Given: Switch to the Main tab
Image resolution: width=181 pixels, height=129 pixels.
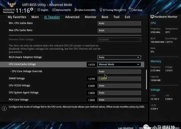Looking at the screenshot, I should pos(35,17).
